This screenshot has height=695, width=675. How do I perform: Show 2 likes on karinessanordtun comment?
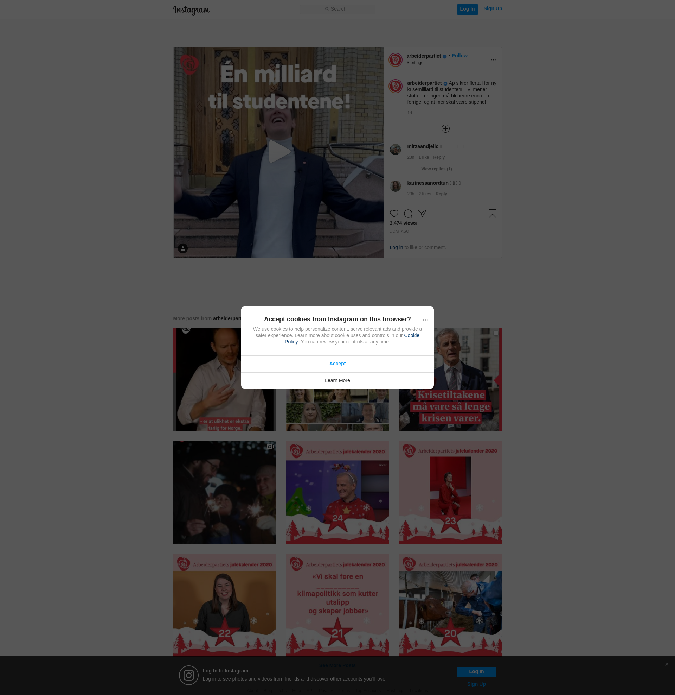[425, 194]
